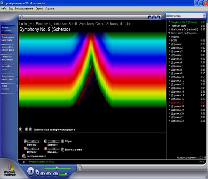Image resolution: width=208 pixels, height=179 pixels.
Task: Expand Like Humans Do (радиоп...) entry
Action: [x=169, y=33]
